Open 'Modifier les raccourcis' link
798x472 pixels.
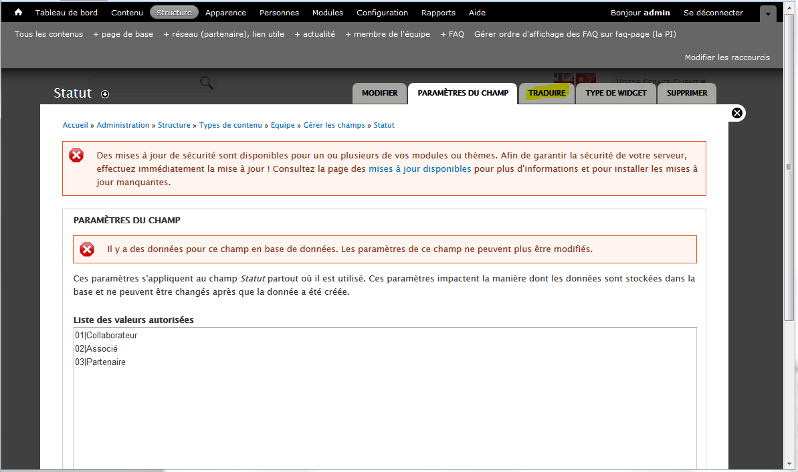[x=727, y=57]
